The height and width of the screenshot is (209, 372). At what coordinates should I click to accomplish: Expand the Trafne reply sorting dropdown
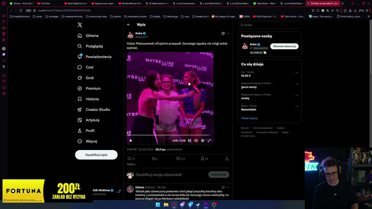point(132,164)
